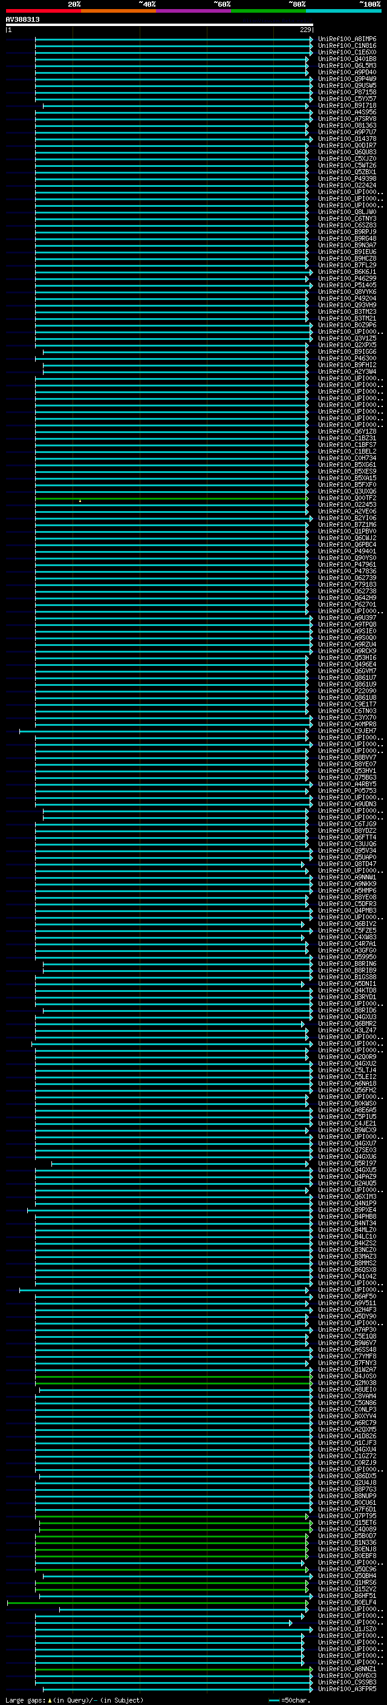Select UniRef100_A2QXM5 label

tap(346, 1430)
